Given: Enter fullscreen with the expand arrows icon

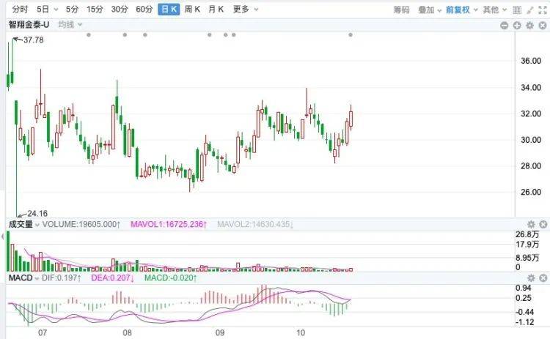Looking at the screenshot, I should coord(541,10).
